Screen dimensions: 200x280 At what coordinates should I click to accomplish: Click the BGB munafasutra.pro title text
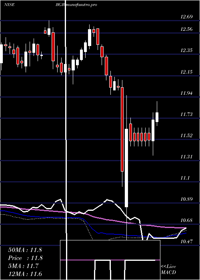pos(76,5)
